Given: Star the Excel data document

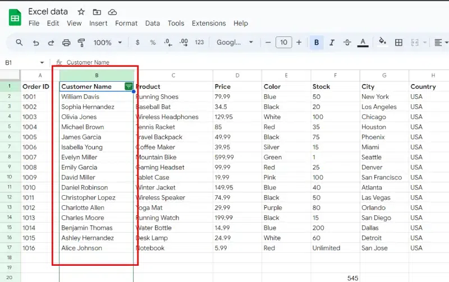Looking at the screenshot, I should (x=81, y=12).
